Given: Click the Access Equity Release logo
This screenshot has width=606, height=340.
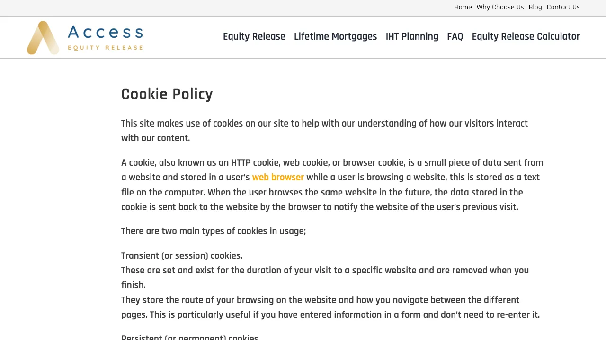Looking at the screenshot, I should click(84, 37).
